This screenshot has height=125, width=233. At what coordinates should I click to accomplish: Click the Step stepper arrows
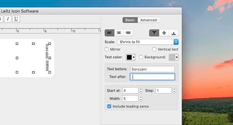pos(174,91)
